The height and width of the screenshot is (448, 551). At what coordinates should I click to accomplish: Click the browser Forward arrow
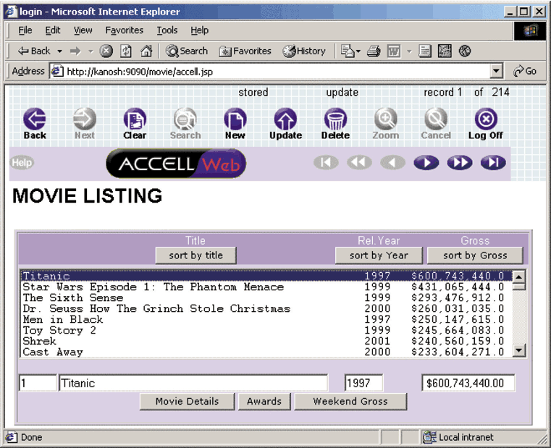coord(75,51)
